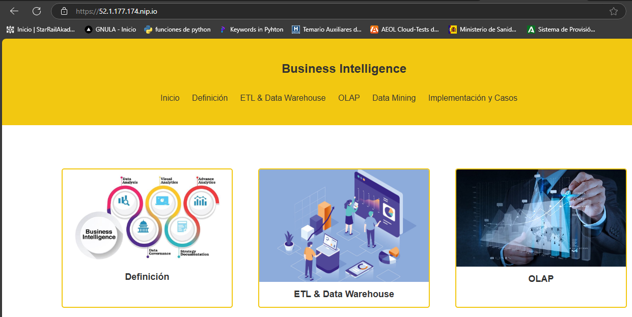This screenshot has width=632, height=317.
Task: Navigate to the OLAP menu link
Action: (349, 98)
